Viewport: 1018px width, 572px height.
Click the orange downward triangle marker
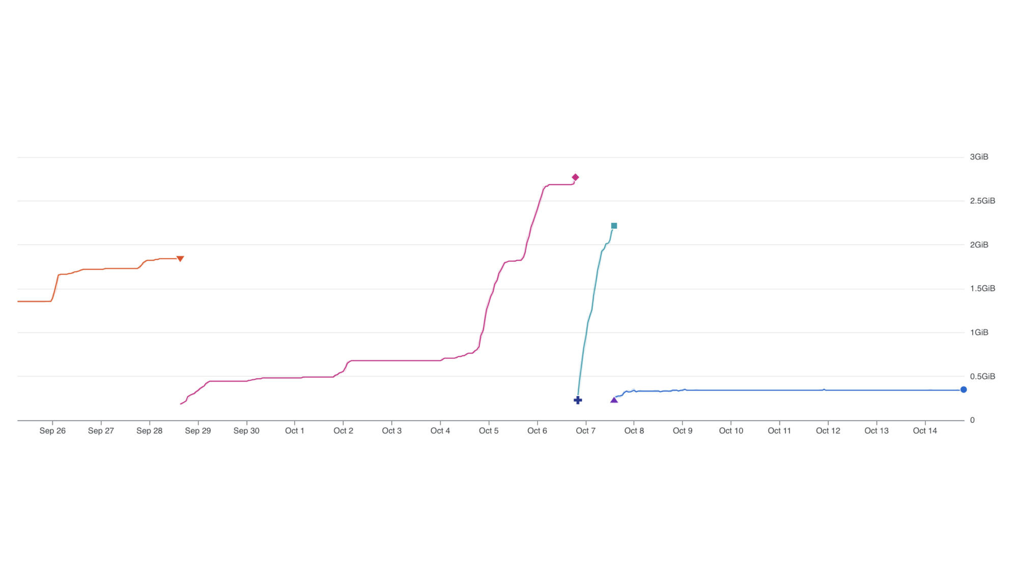coord(180,259)
